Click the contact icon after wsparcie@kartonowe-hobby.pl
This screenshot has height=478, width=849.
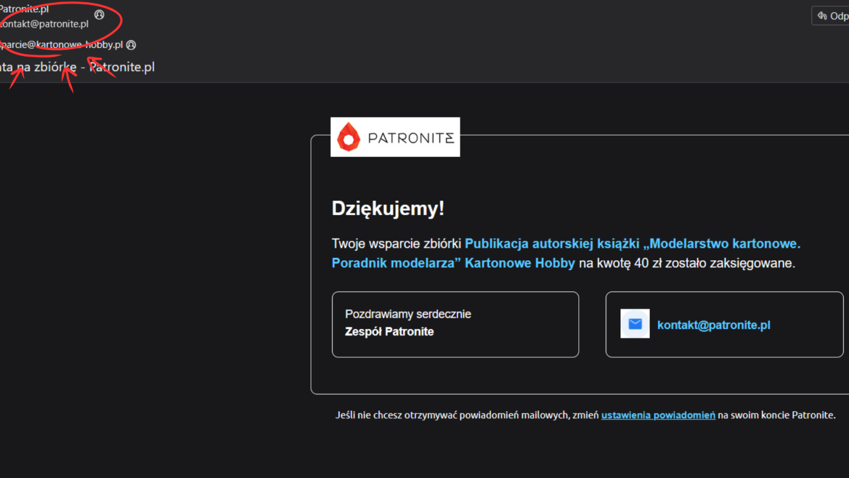(x=131, y=45)
